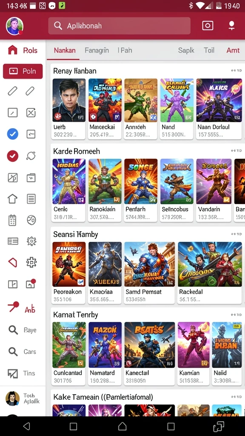Focus the Aplkbonah search field

click(x=119, y=26)
